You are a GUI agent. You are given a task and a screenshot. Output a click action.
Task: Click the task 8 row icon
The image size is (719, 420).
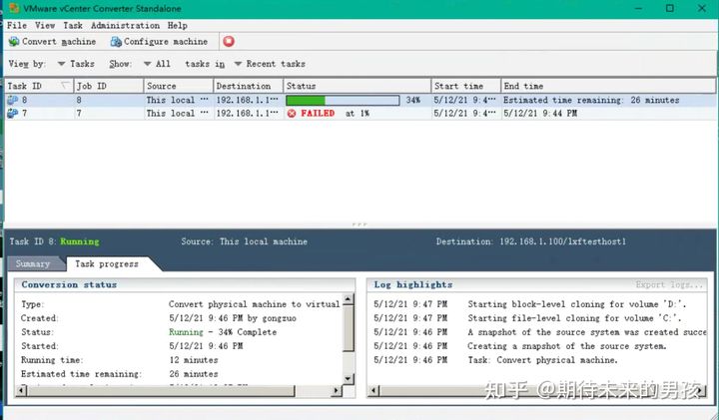(12, 100)
